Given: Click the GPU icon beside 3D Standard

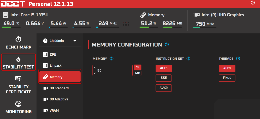Looking at the screenshot, I should coord(45,88).
